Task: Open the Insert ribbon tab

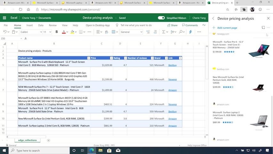Action: 29,25
